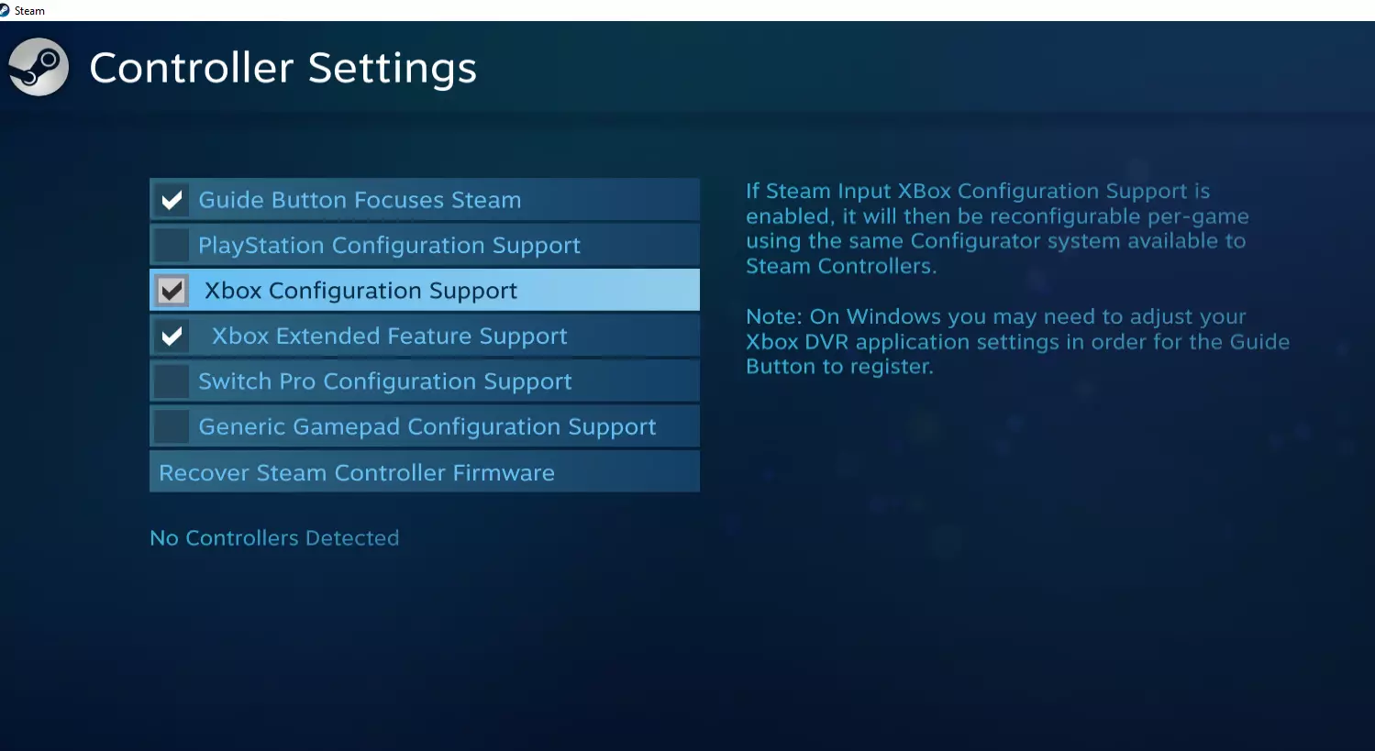
Task: Click the small Steam icon in the title bar
Action: [5, 10]
